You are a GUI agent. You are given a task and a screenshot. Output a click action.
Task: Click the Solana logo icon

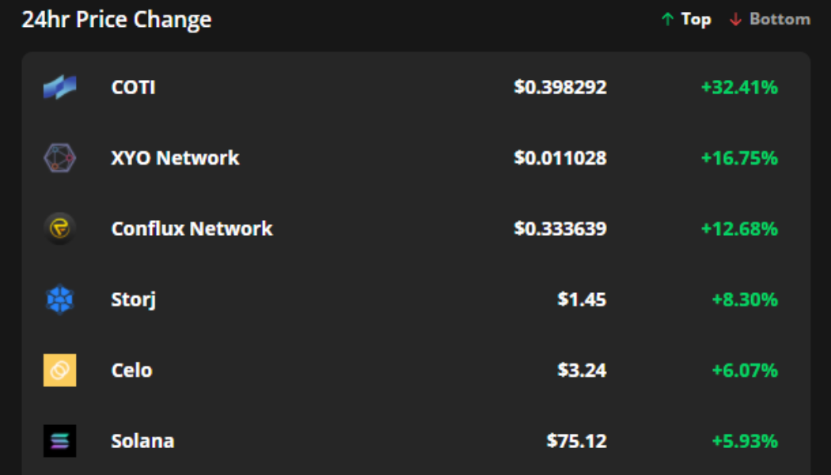pyautogui.click(x=59, y=441)
